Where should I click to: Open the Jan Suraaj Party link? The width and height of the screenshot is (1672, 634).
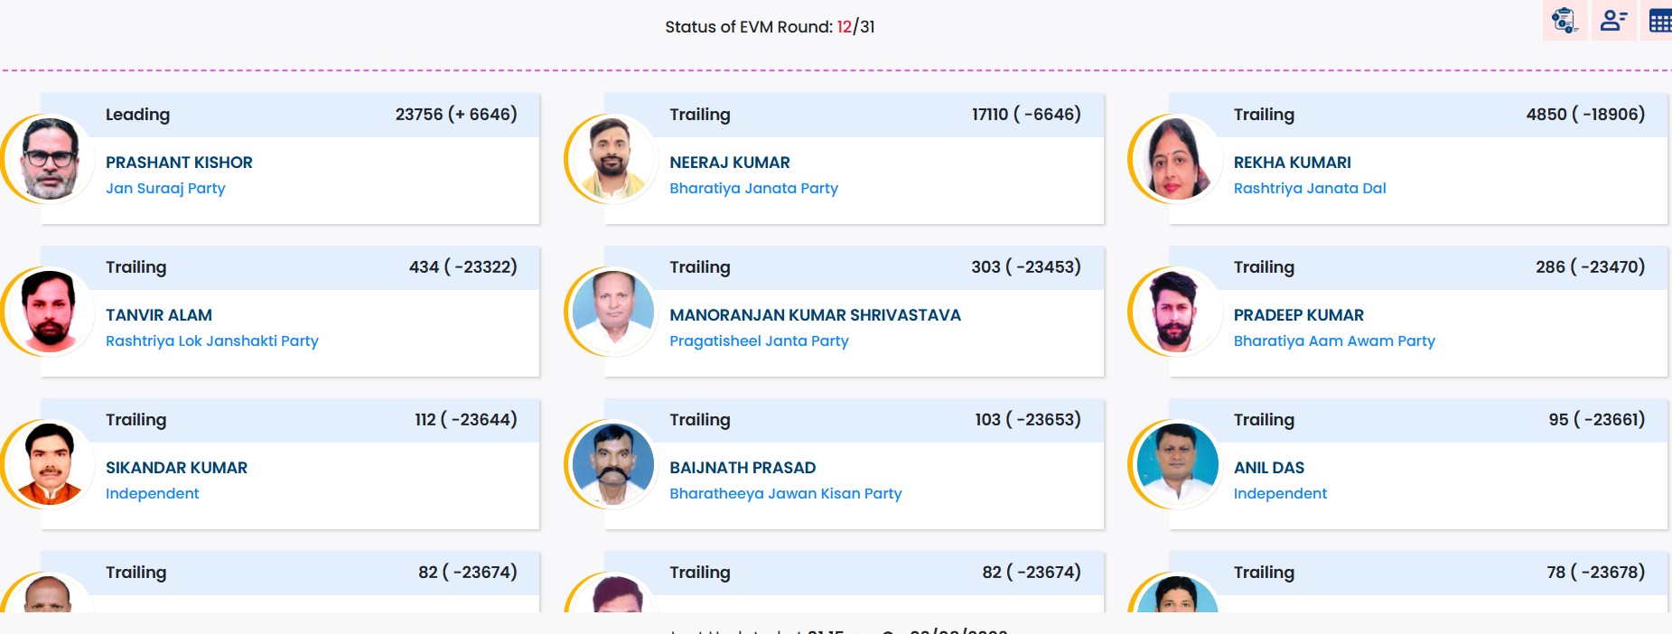coord(165,188)
